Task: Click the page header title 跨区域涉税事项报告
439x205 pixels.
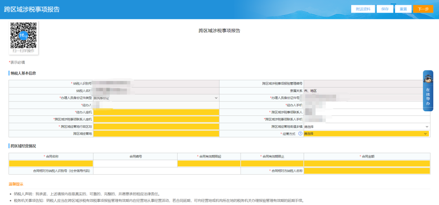Action: tap(32, 9)
